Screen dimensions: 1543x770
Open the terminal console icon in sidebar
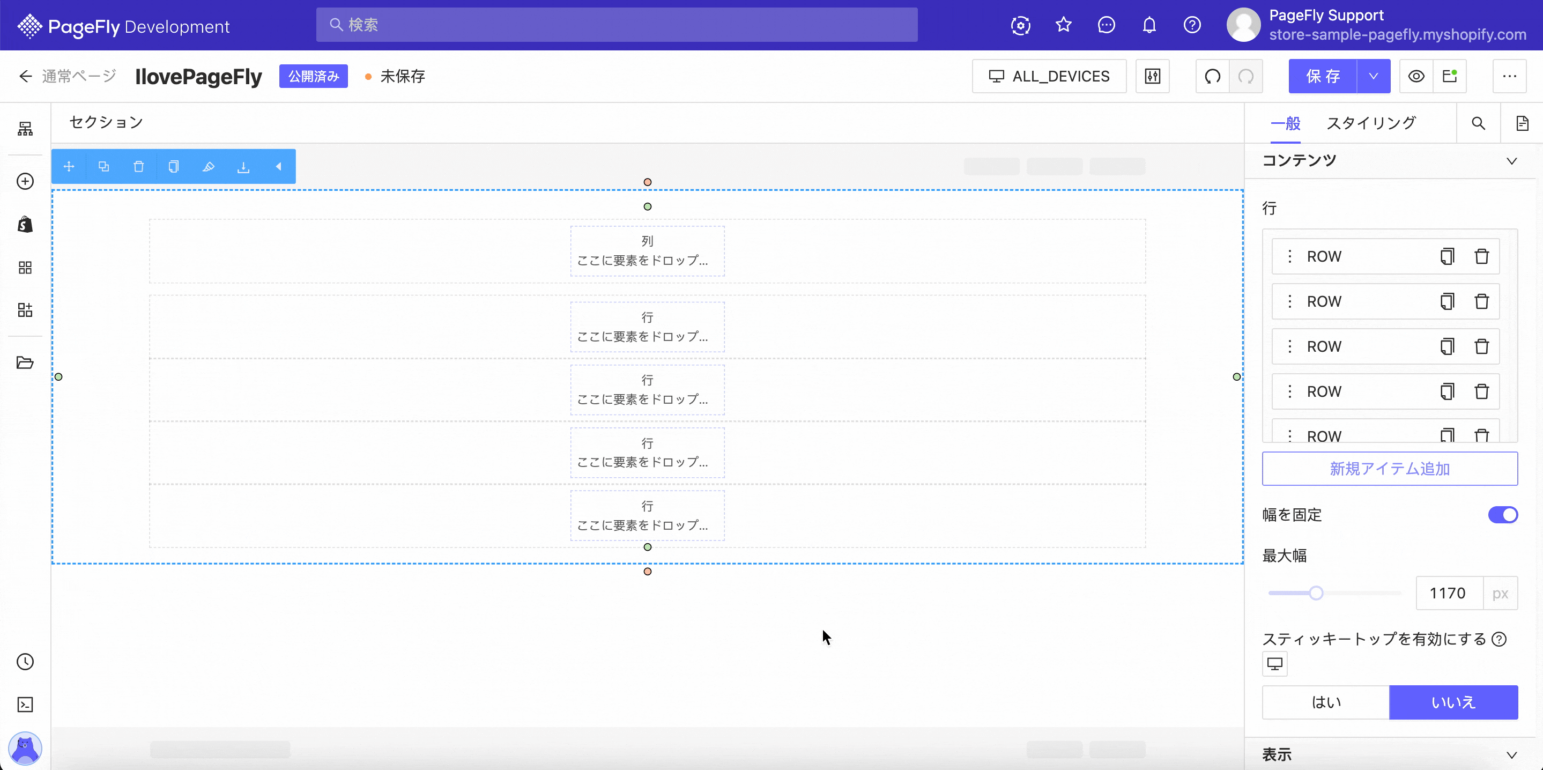click(x=25, y=704)
